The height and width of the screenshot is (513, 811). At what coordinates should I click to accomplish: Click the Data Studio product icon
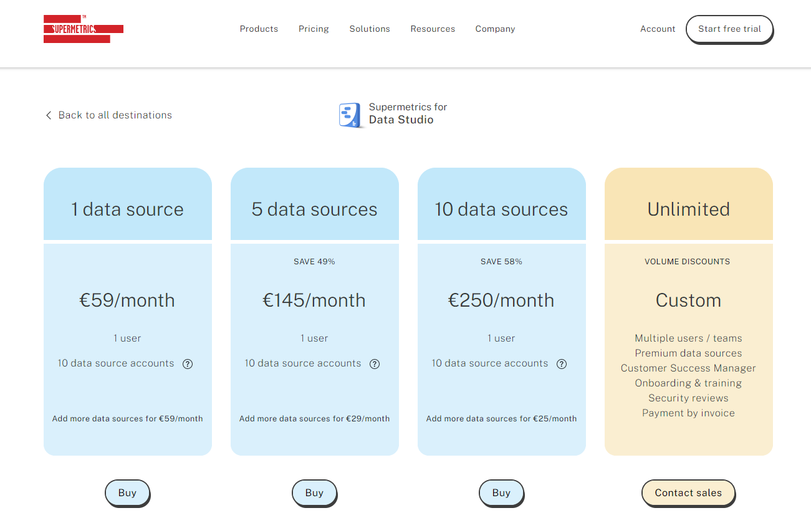pyautogui.click(x=350, y=115)
